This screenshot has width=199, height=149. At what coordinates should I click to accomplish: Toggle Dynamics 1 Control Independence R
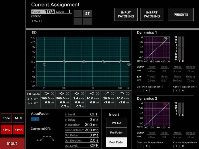tap(183, 91)
